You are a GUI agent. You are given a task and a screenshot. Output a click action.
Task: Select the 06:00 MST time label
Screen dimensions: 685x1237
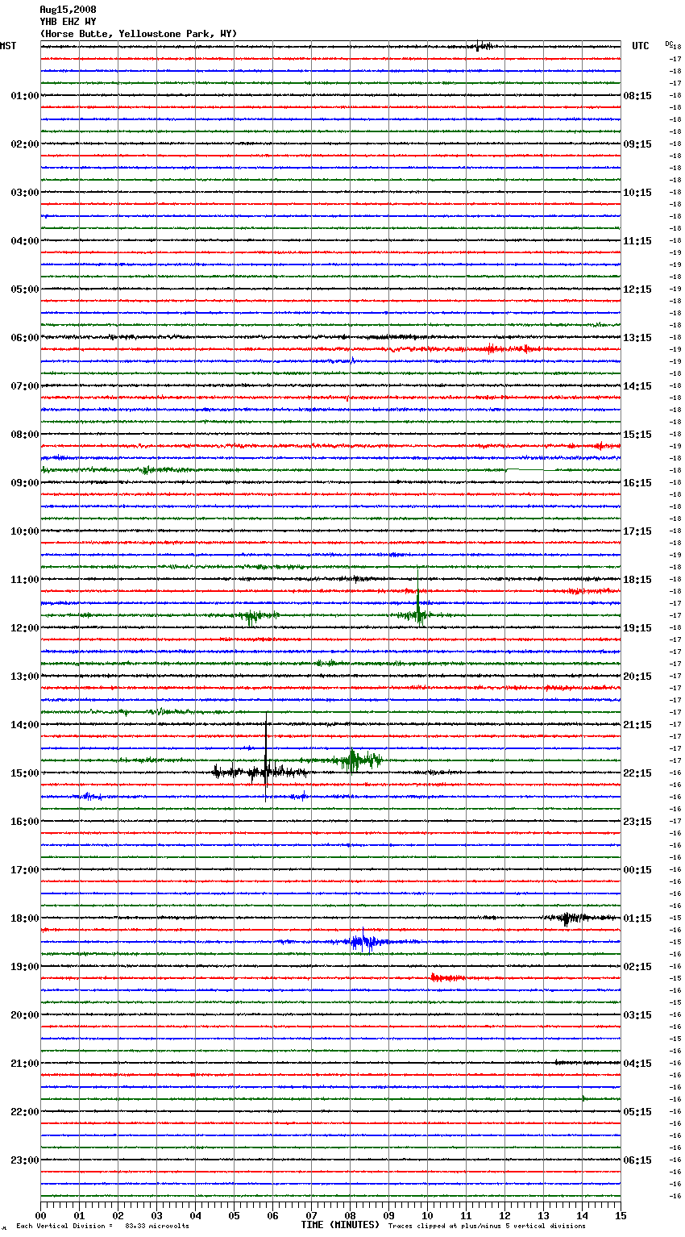coord(25,338)
